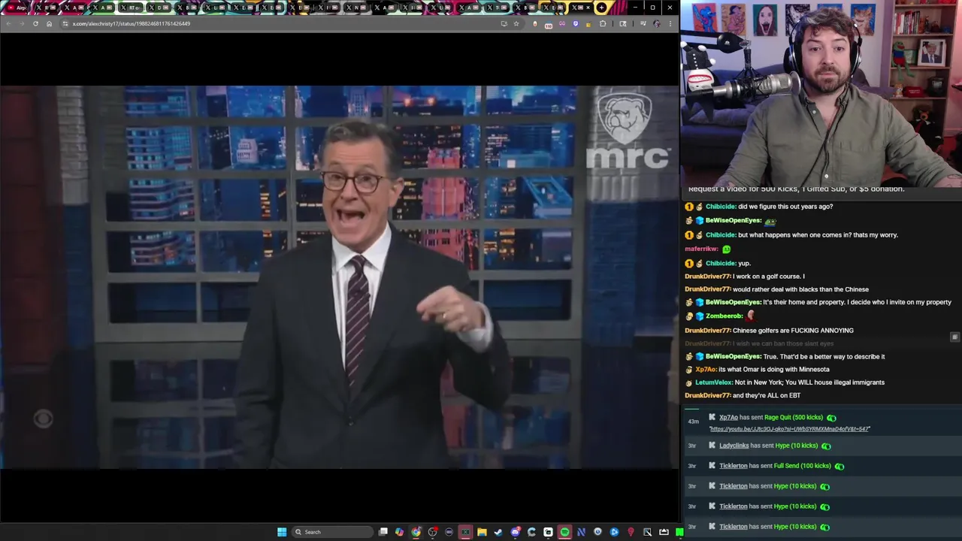962x541 pixels.
Task: Open Copilot from taskbar
Action: (399, 532)
